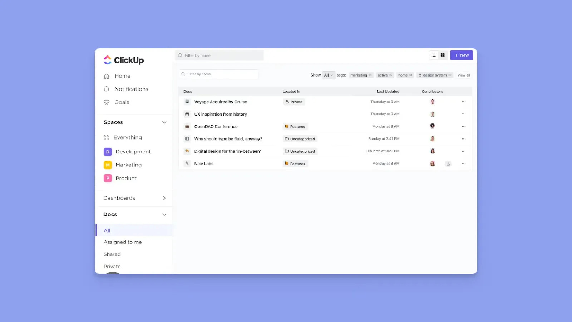
Task: Open the Product space icon
Action: point(107,178)
